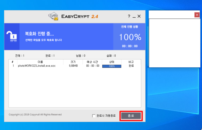Click the 완료 : 1 counter
Viewport: 202px width, 130px height.
(50, 56)
